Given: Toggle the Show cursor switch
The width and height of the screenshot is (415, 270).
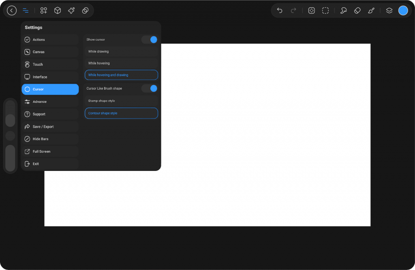Looking at the screenshot, I should [149, 39].
